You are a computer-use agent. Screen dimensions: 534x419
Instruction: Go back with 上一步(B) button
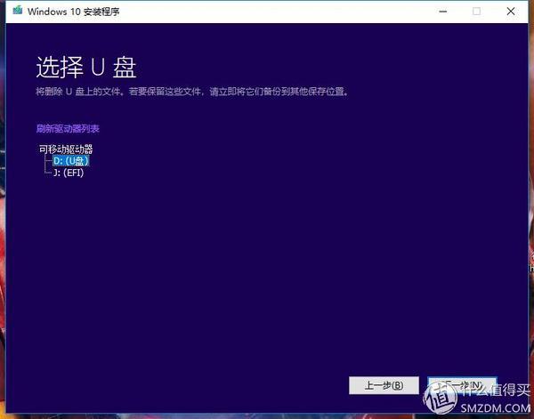click(x=384, y=385)
